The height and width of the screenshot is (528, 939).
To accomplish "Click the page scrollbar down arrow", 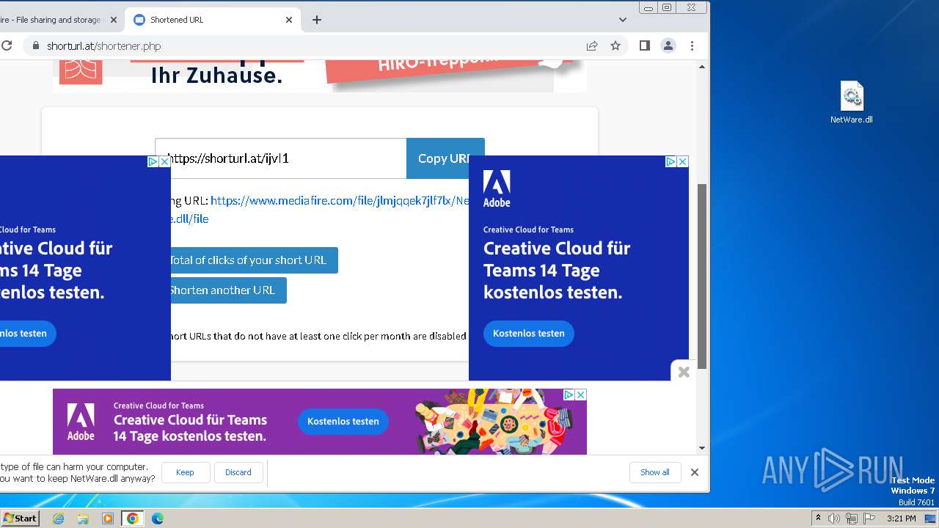I will [702, 448].
